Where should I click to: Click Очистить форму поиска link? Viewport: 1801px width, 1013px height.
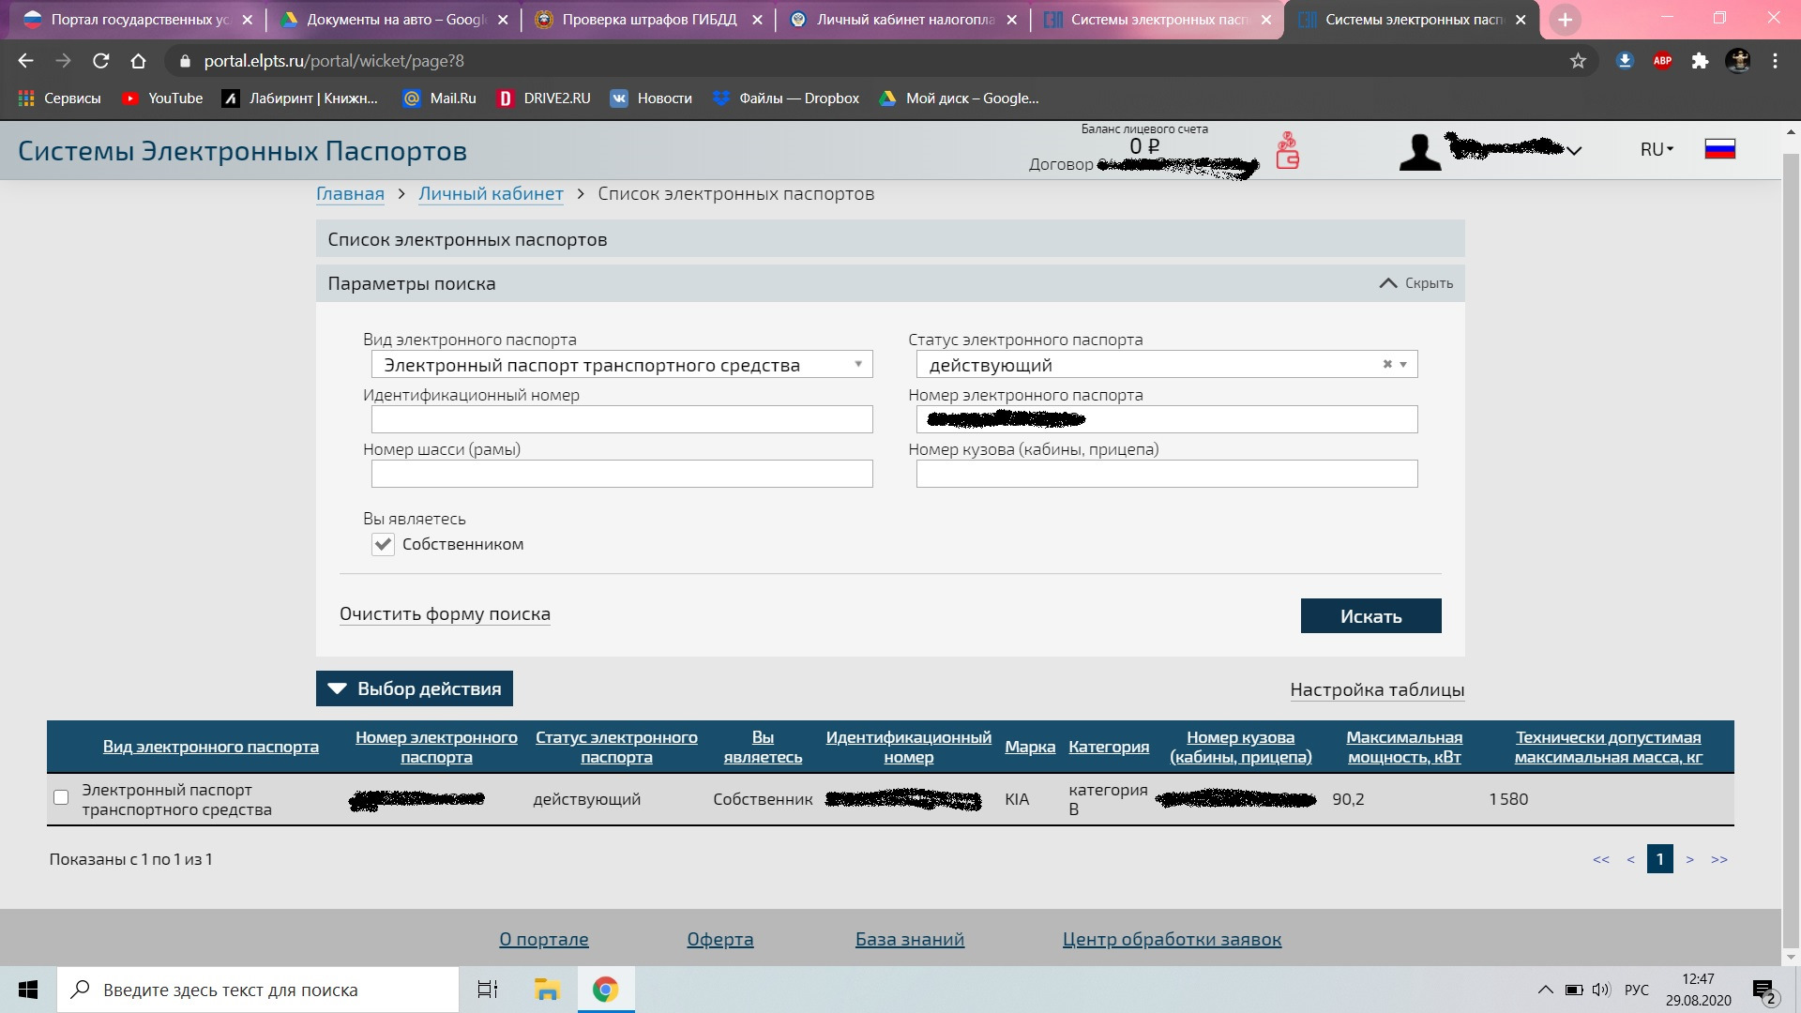tap(445, 614)
